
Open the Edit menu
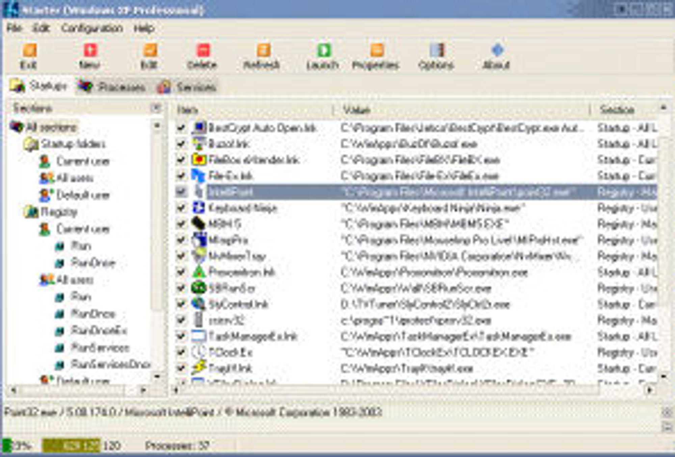41,28
